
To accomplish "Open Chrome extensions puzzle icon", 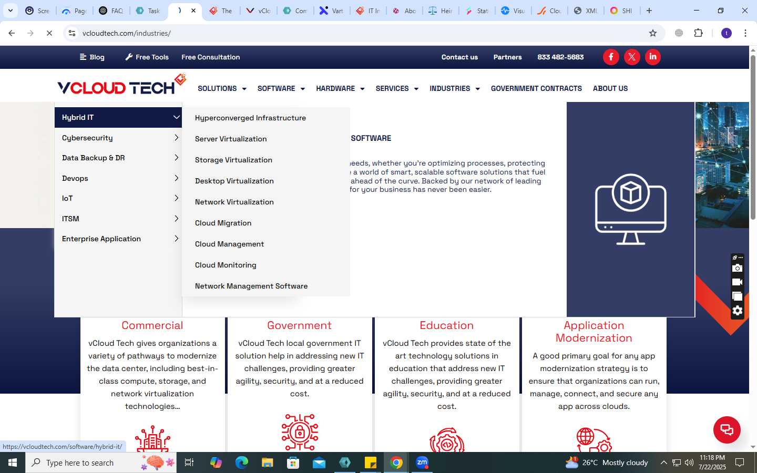I will pos(698,33).
